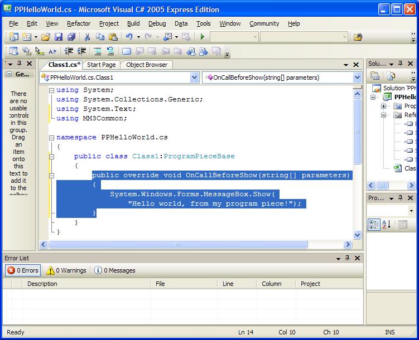Move to the previous bookmark in document
The height and width of the screenshot is (340, 419).
point(139,51)
